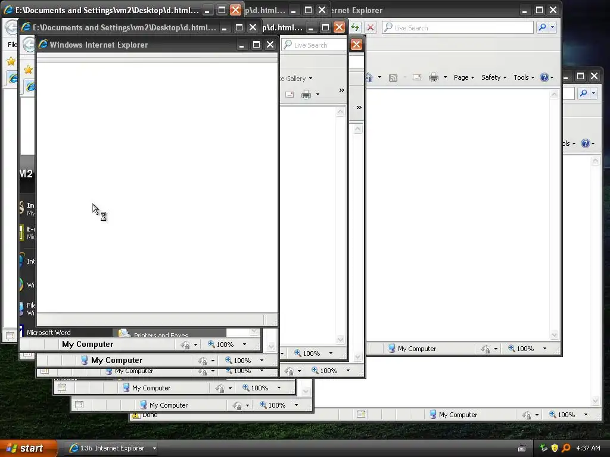
Task: Click protected mode icon in the Done status bar
Action: click(527, 415)
